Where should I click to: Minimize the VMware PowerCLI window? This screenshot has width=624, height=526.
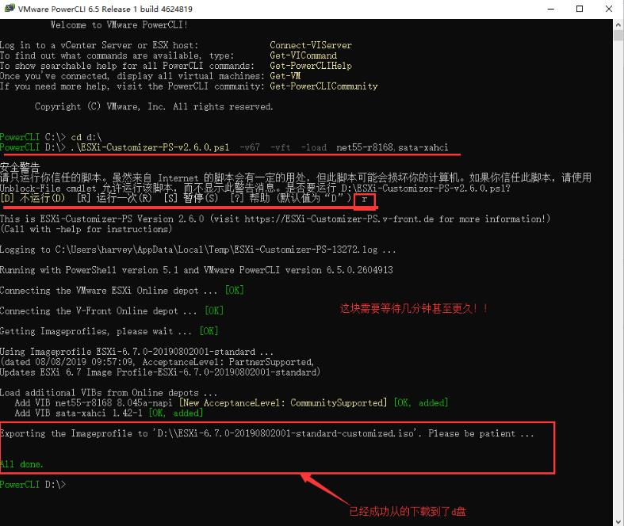(x=551, y=9)
